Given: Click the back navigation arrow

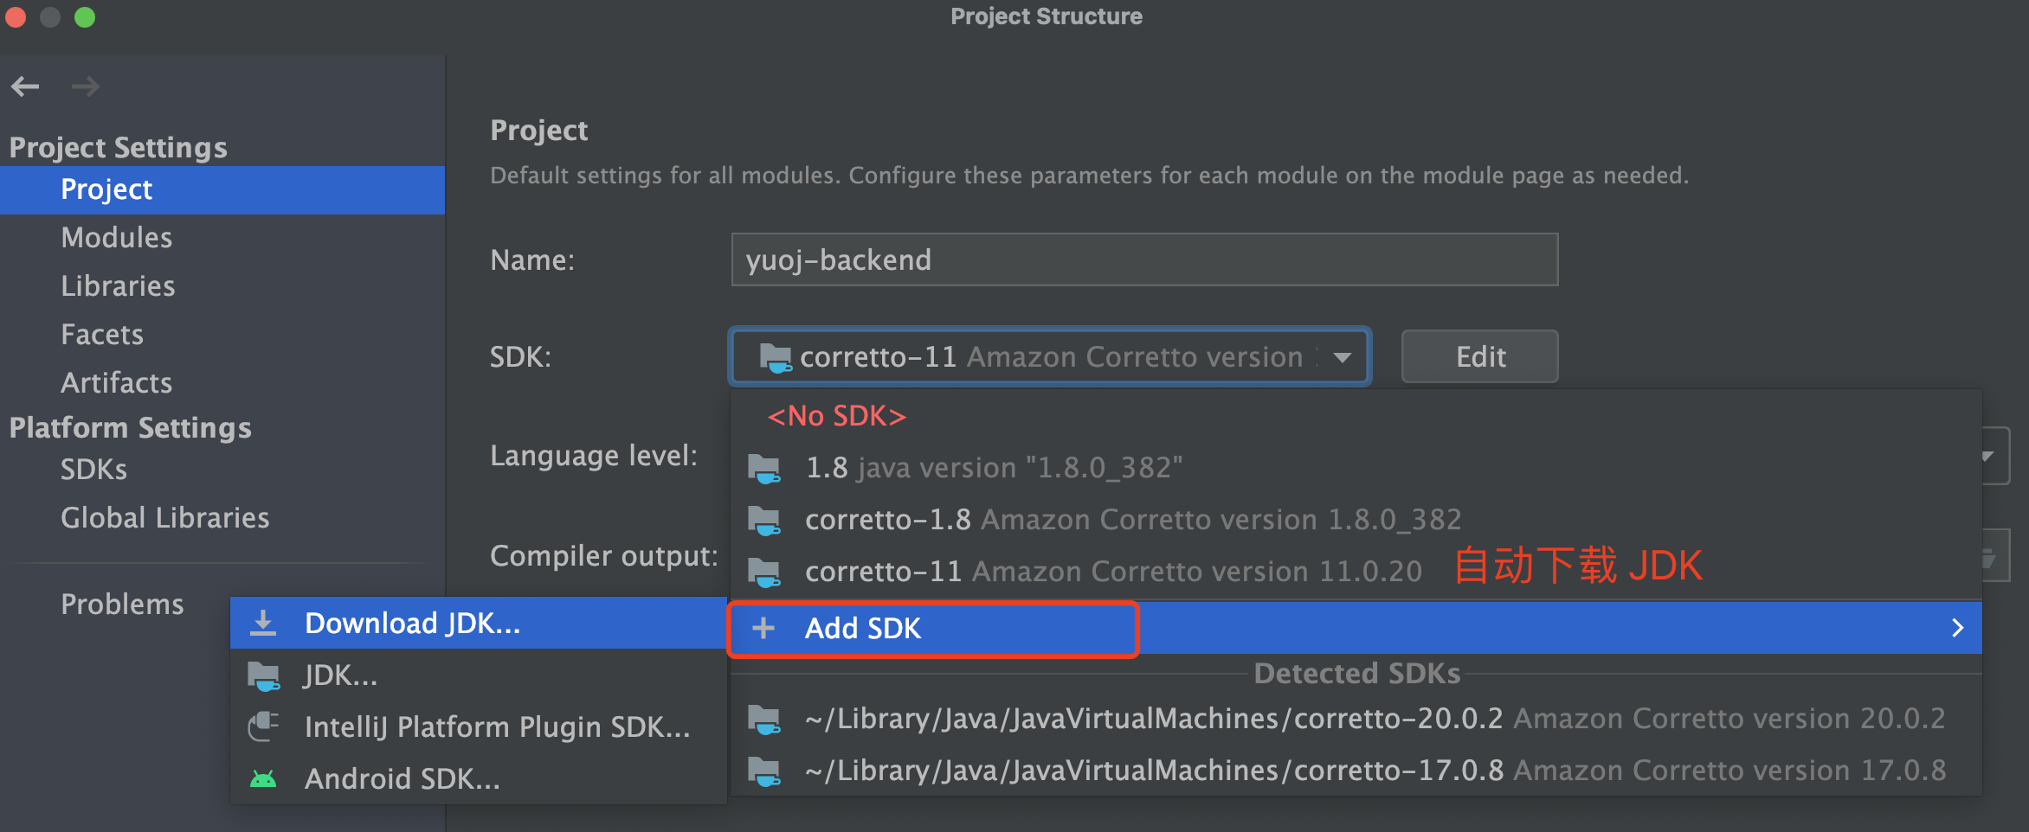Looking at the screenshot, I should tap(25, 86).
